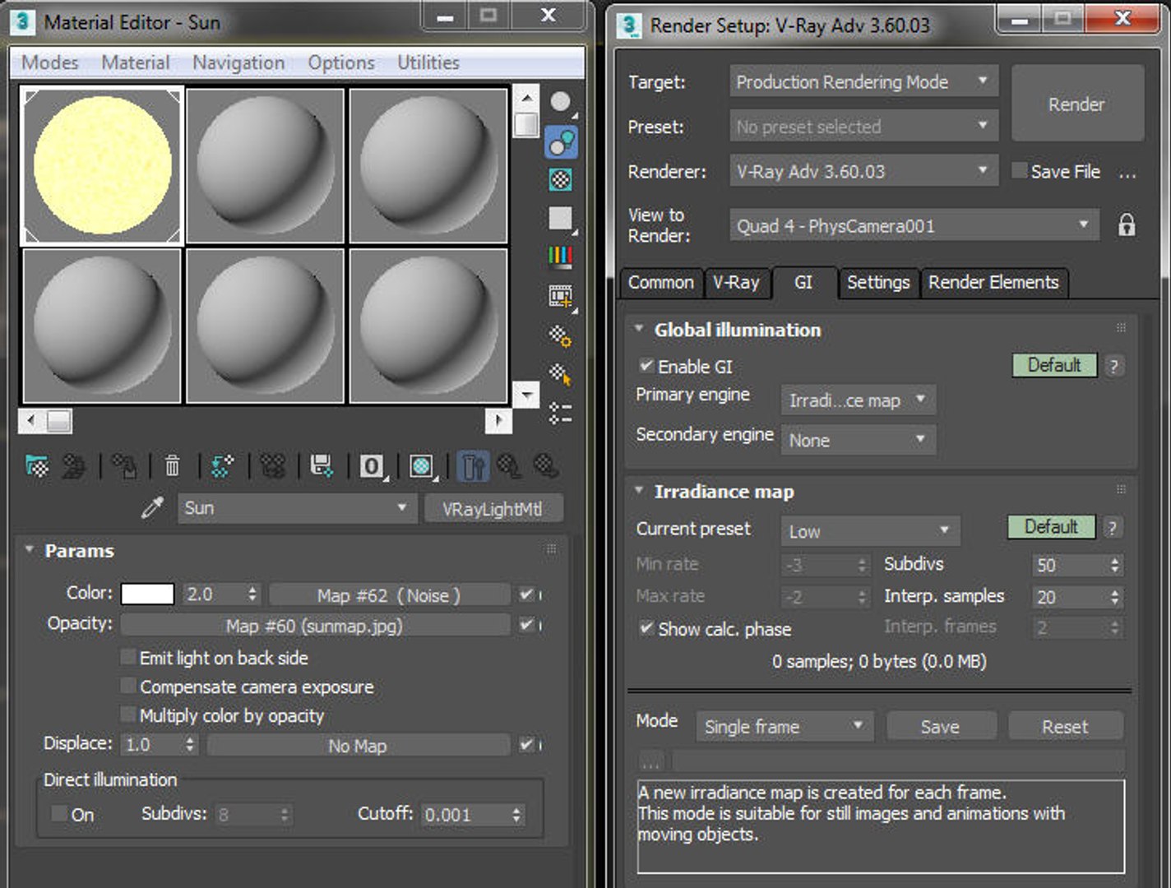Click the irradiance map Reset button
1171x888 pixels.
click(x=1065, y=727)
